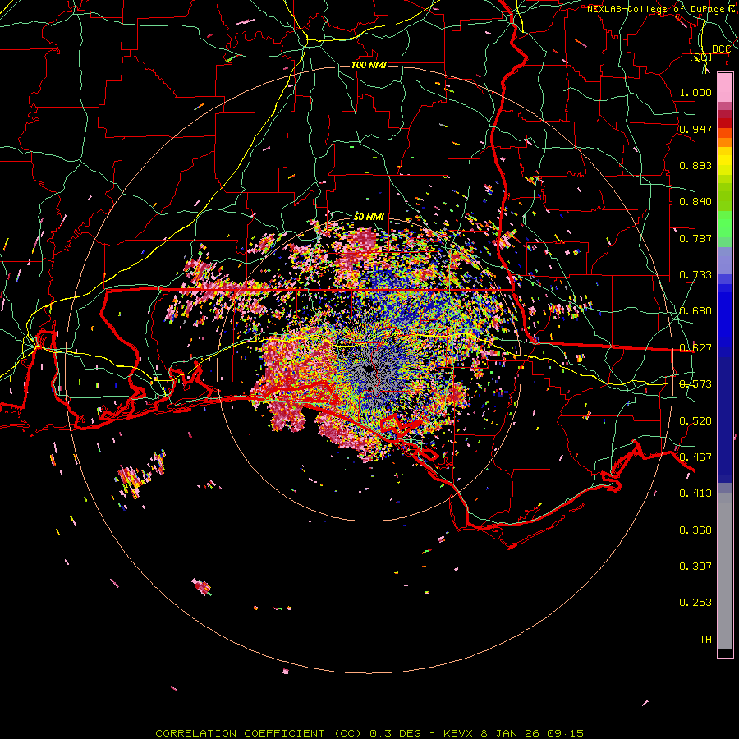Click the TH threshold label on scale

pyautogui.click(x=705, y=639)
